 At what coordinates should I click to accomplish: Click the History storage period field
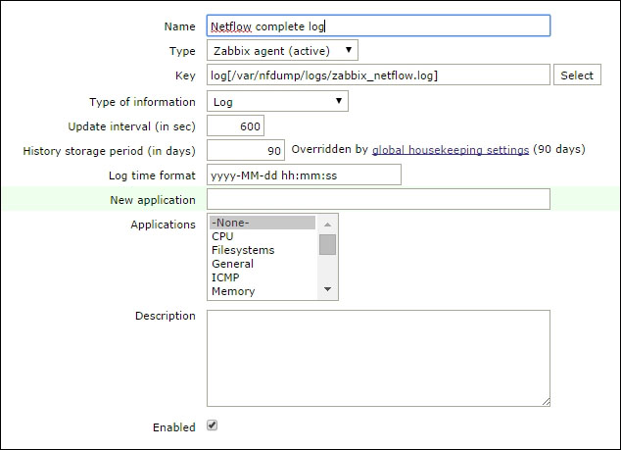click(246, 150)
